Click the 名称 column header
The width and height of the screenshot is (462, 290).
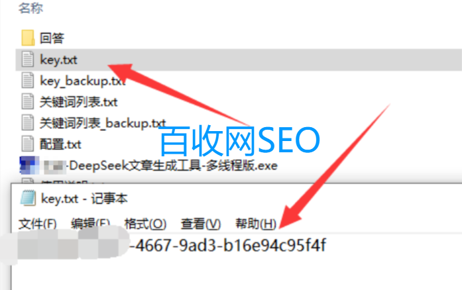30,8
